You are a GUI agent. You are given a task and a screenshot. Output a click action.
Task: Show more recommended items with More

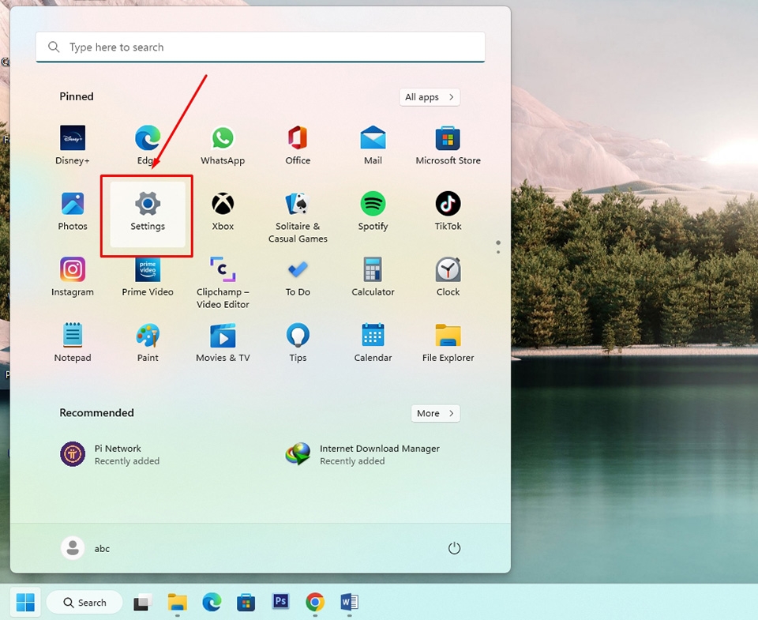[x=435, y=413]
